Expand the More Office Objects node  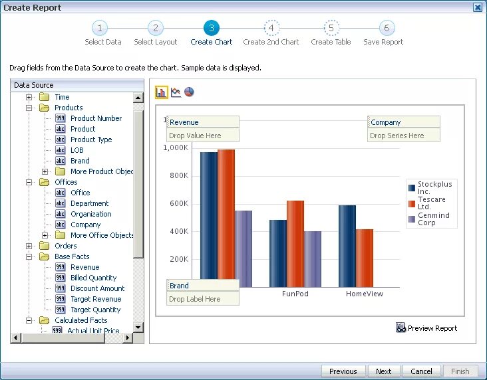coord(45,235)
